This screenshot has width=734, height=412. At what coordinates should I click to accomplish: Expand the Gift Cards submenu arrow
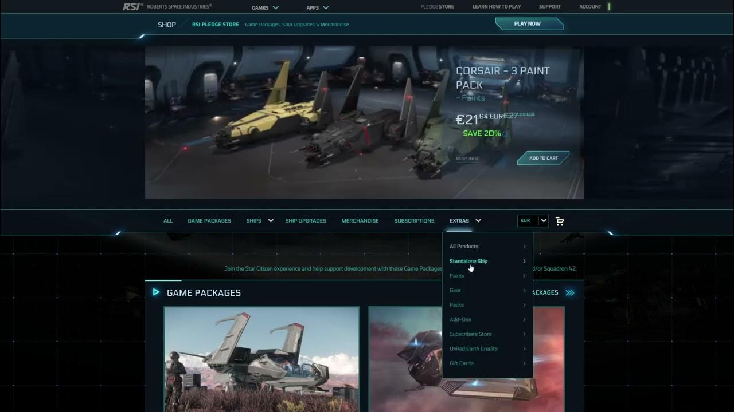click(x=524, y=363)
